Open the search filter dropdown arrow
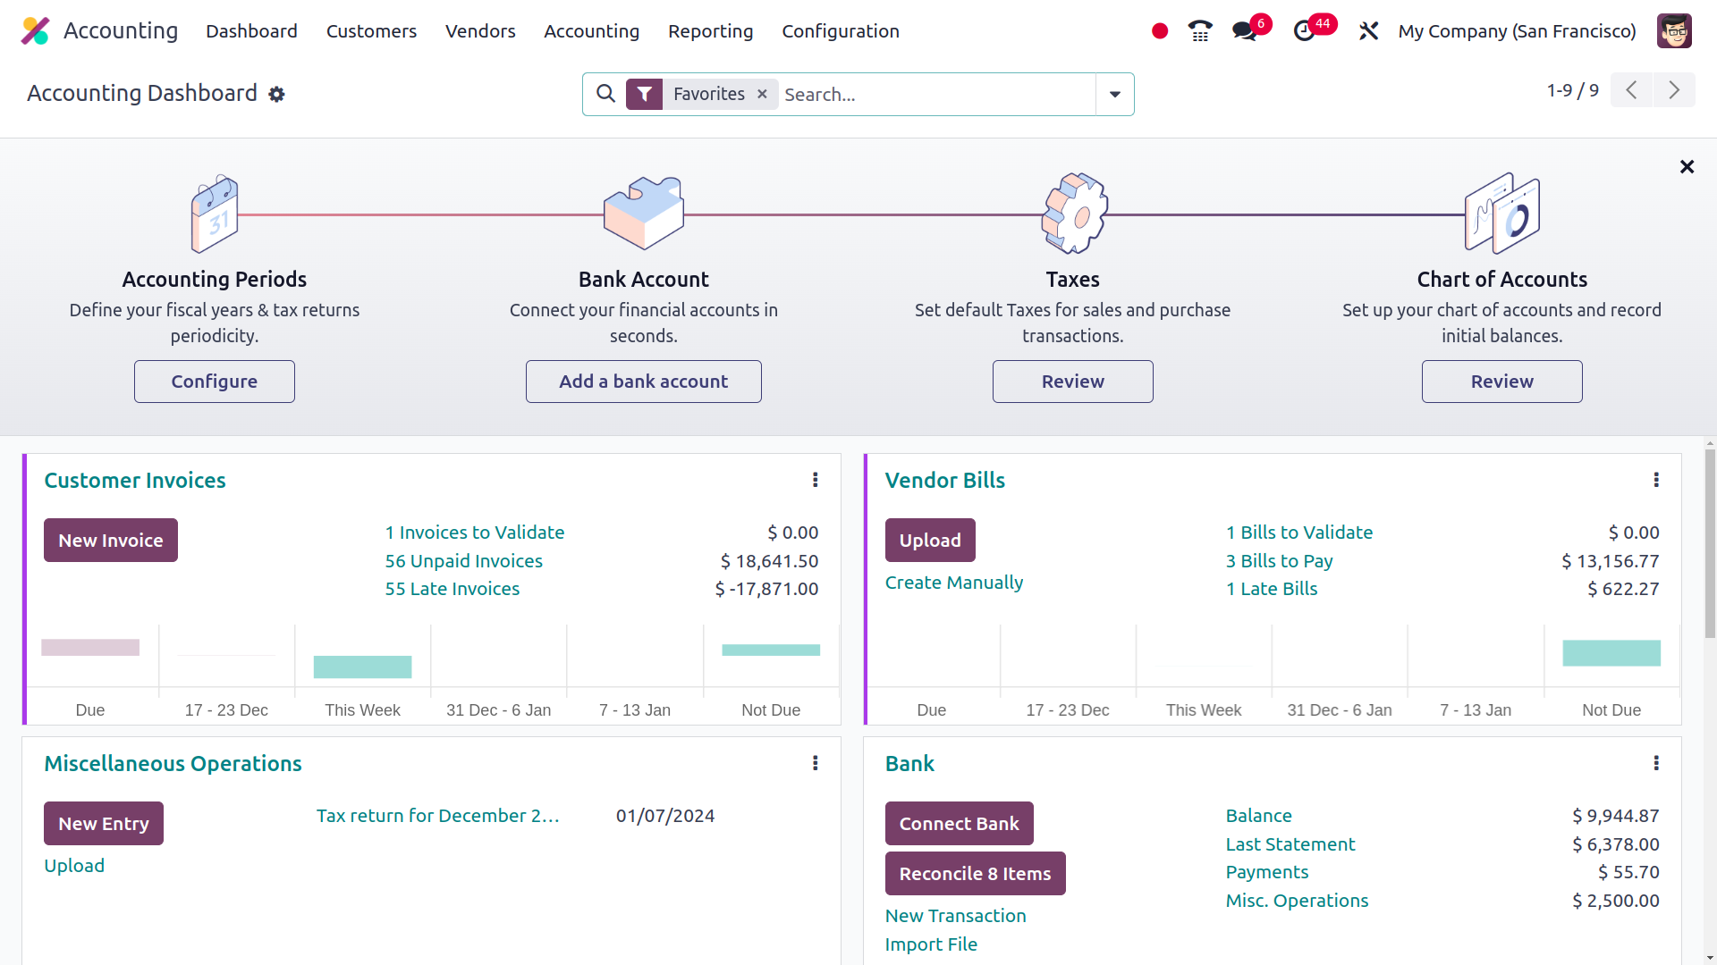Viewport: 1717px width, 965px height. pos(1114,94)
